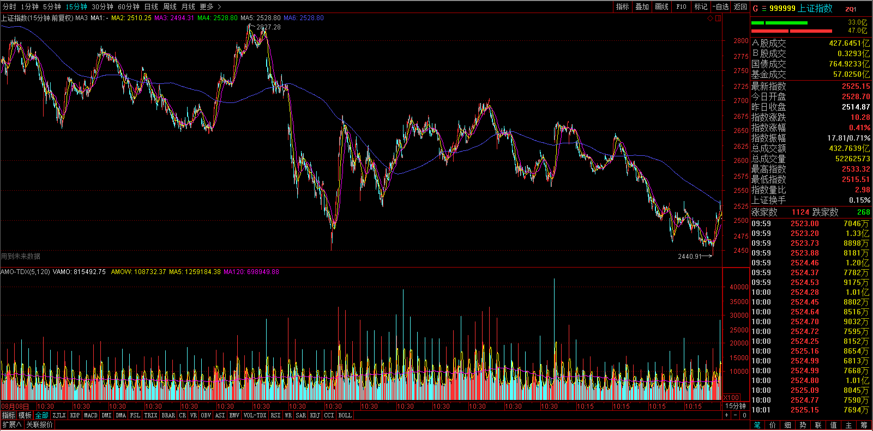
Task: Open the 15分钟 period selector below chart
Action: pos(735,406)
